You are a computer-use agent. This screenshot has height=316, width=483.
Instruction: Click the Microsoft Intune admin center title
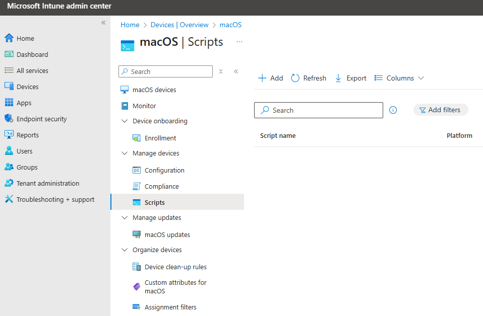point(59,6)
